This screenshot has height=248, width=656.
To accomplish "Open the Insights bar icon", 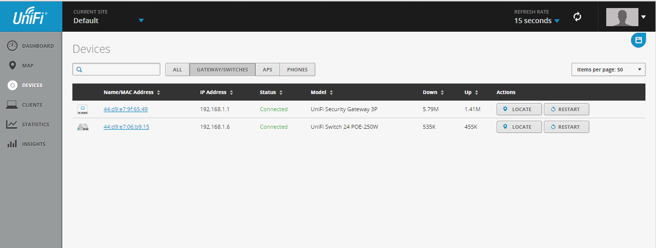I will point(13,144).
